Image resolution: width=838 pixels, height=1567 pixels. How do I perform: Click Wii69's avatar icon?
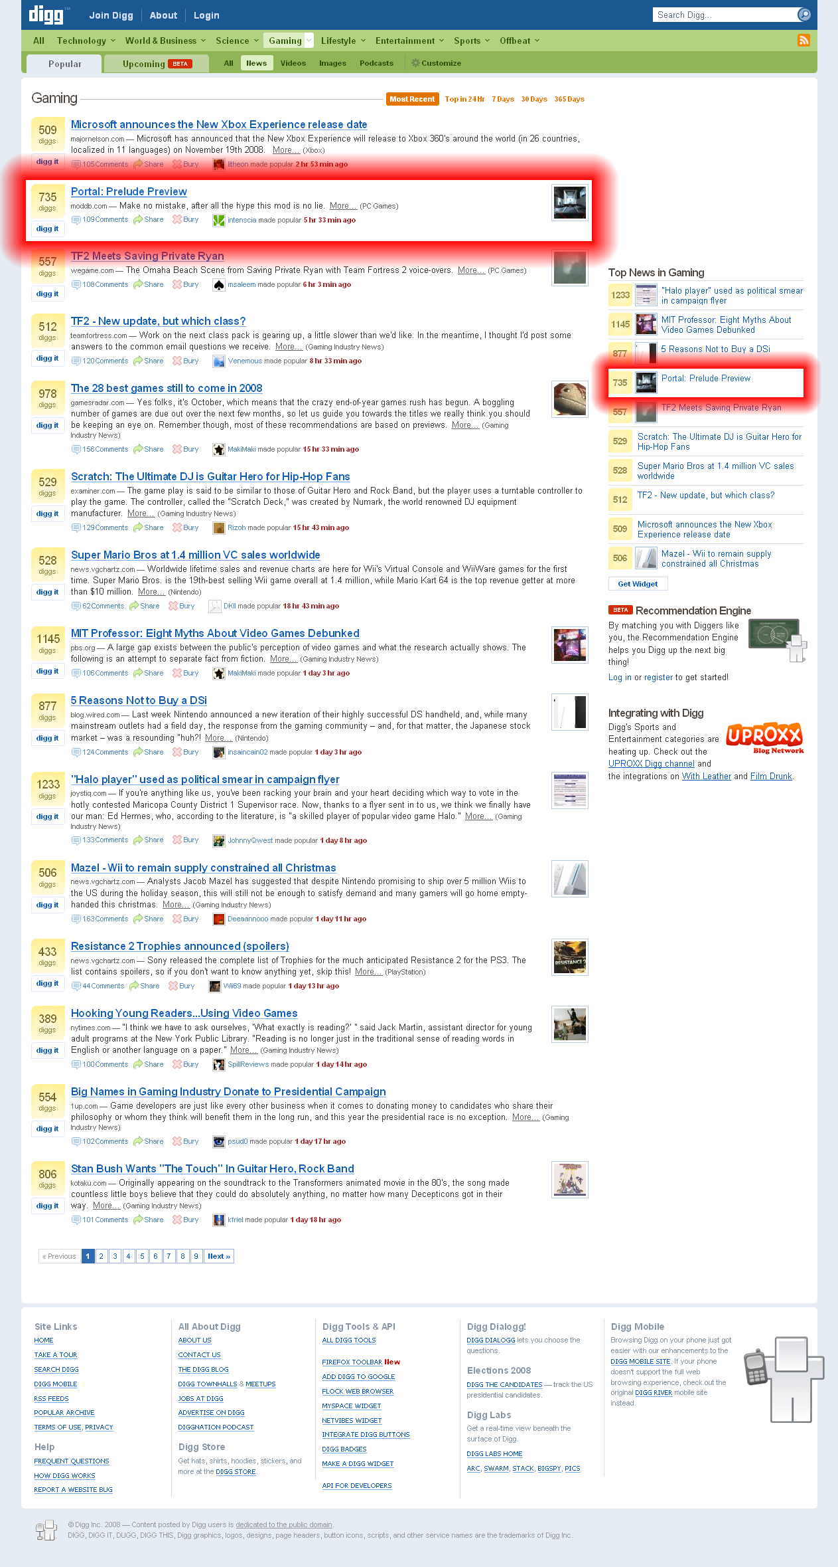tap(214, 986)
